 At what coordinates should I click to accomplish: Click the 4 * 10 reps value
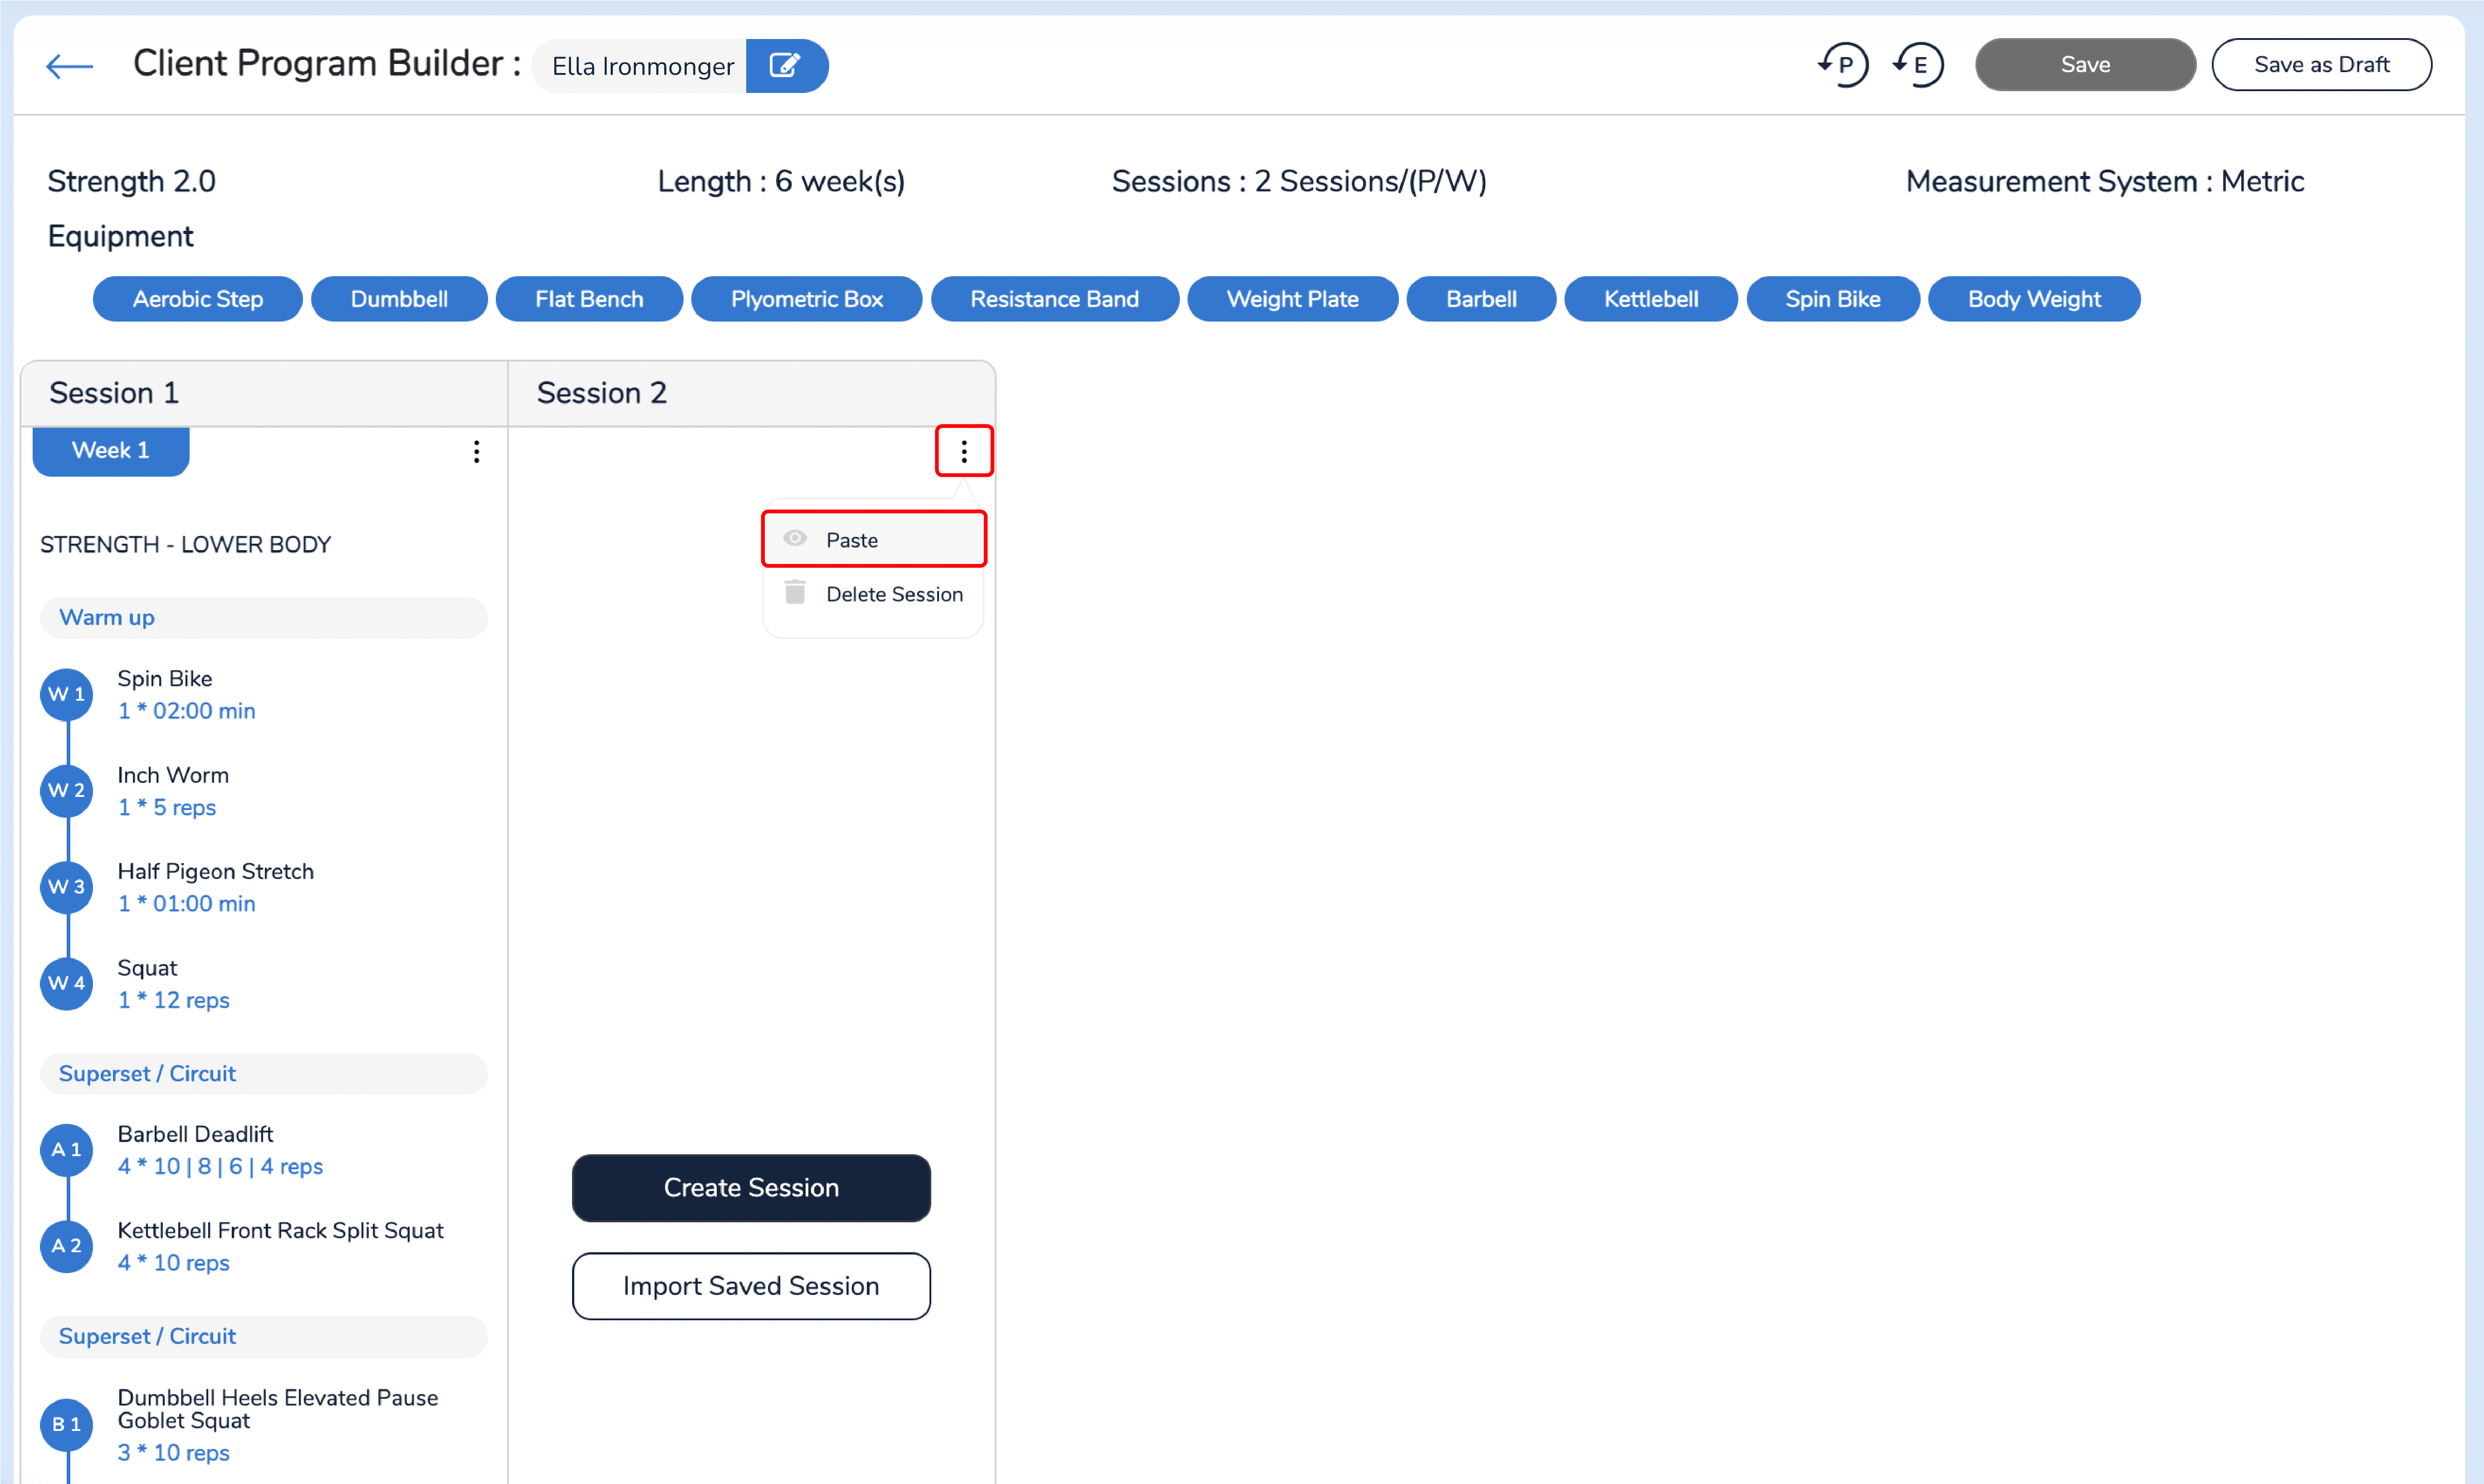pyautogui.click(x=174, y=1263)
